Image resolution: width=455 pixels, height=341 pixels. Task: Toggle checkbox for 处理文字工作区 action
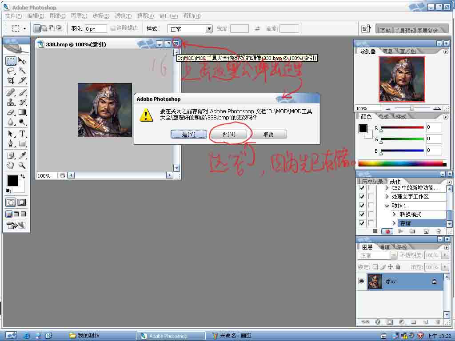tap(362, 196)
